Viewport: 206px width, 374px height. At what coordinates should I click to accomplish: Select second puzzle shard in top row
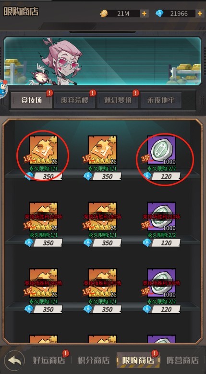102,150
